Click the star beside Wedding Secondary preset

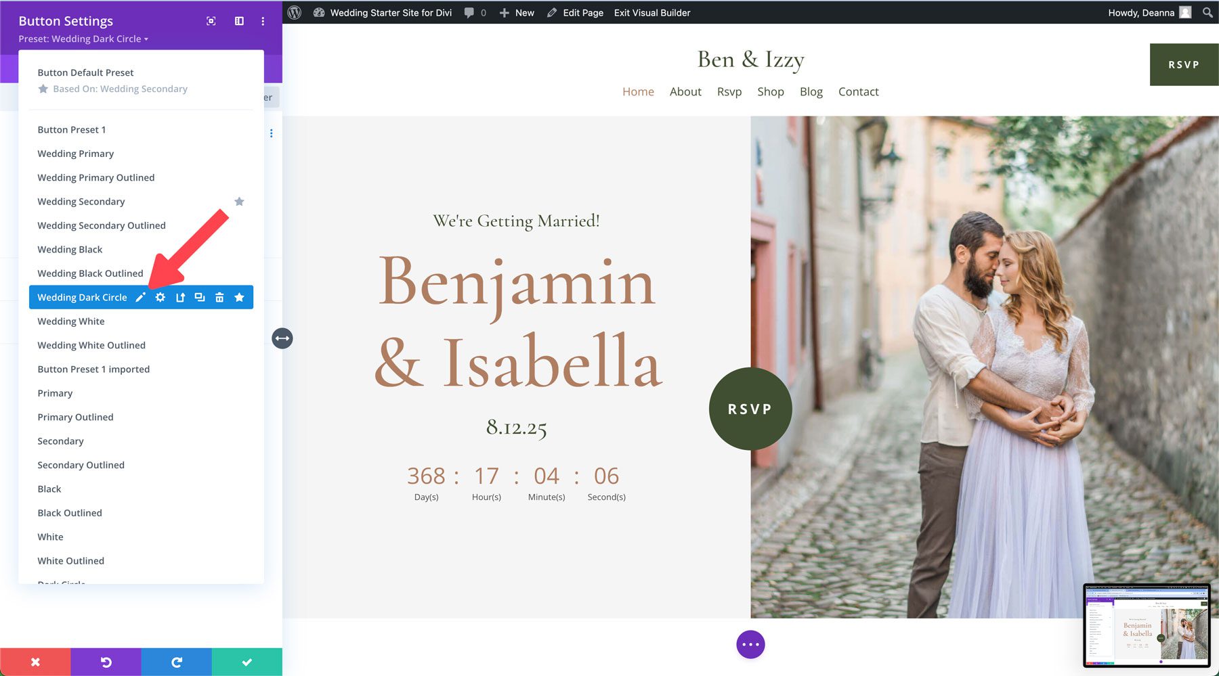pos(240,201)
